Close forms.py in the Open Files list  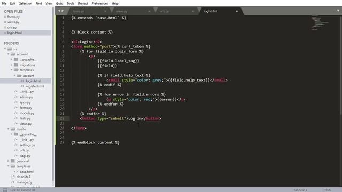5,17
